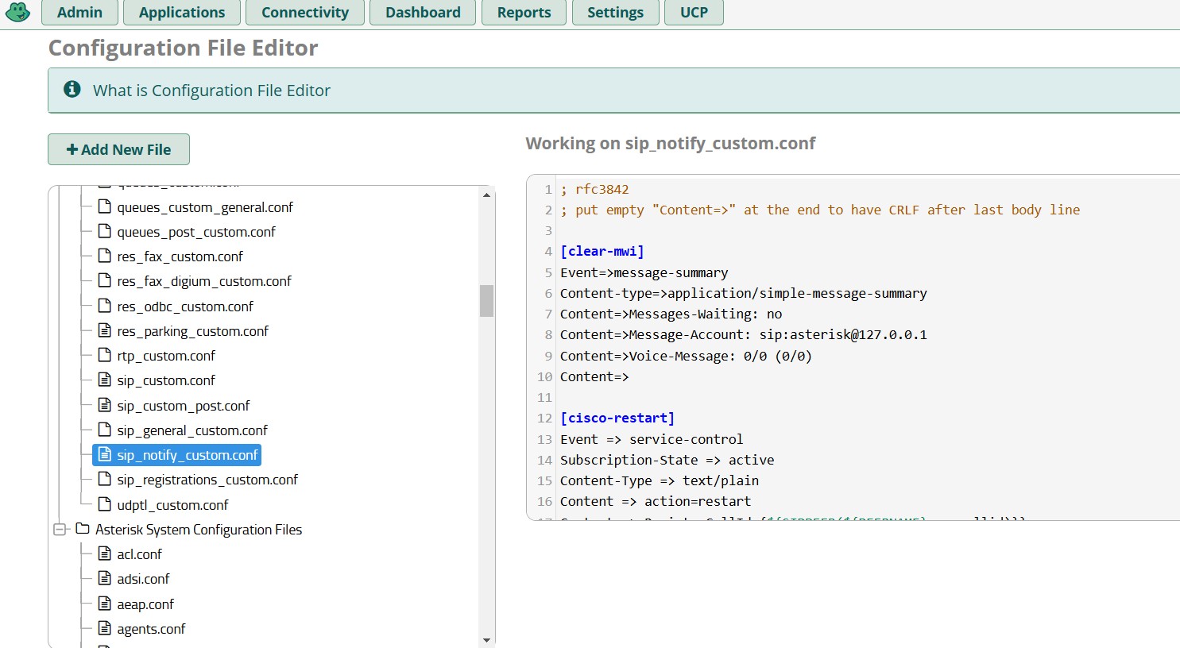Click the FreePBX frog logo icon
The image size is (1180, 648).
click(x=17, y=12)
